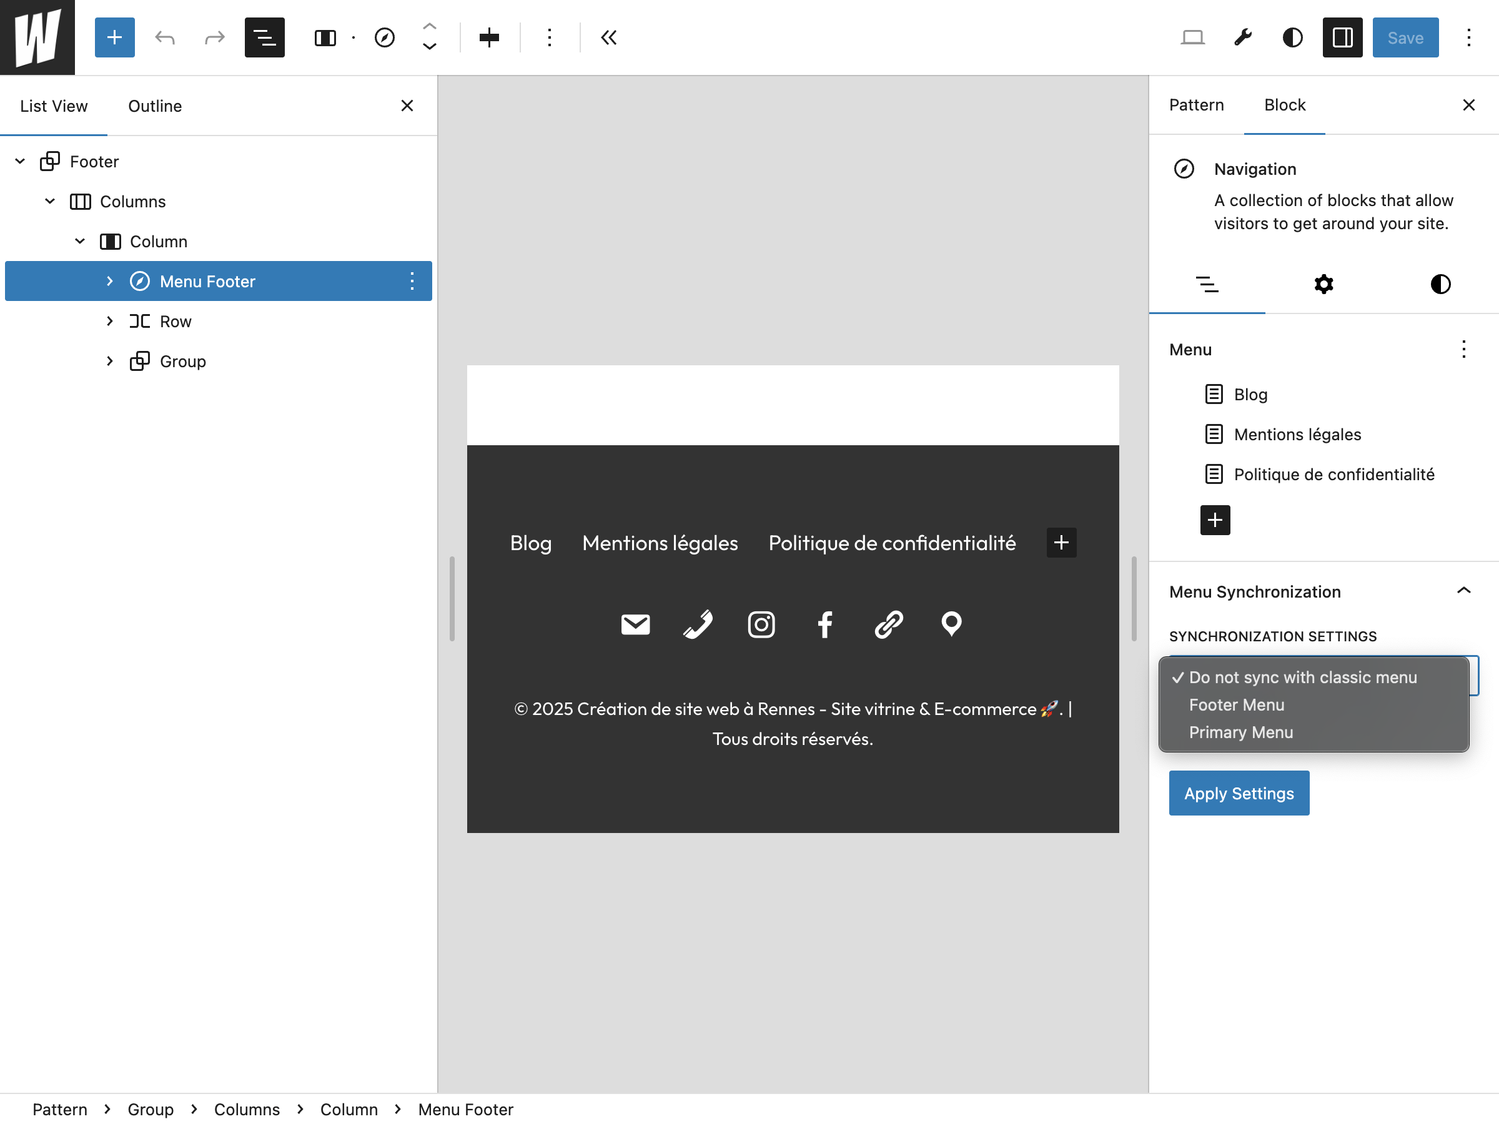
Task: Collapse the Columns tree item
Action: [x=50, y=201]
